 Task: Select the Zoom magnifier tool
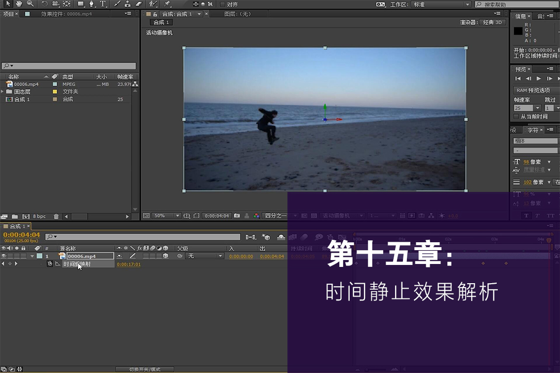tap(30, 3)
